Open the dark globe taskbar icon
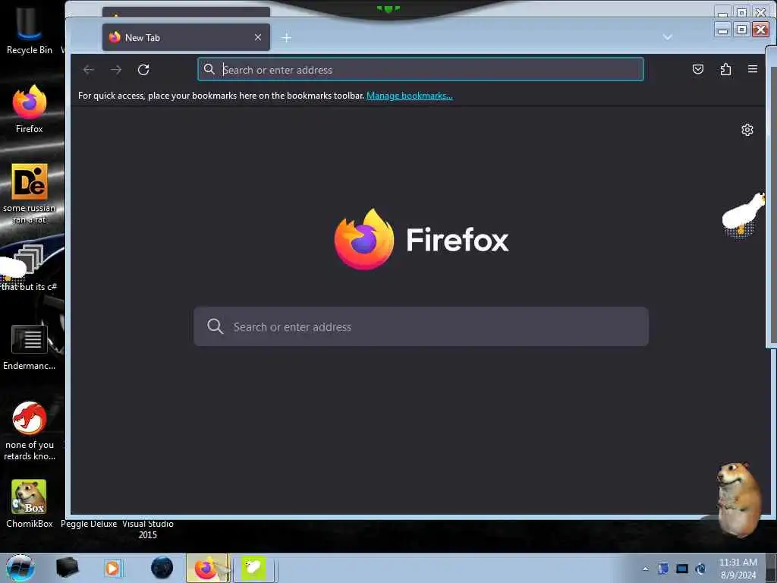This screenshot has height=583, width=777. (x=162, y=568)
